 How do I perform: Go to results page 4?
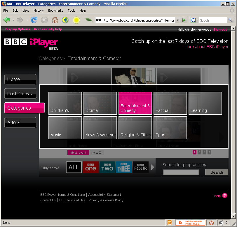(x=209, y=152)
